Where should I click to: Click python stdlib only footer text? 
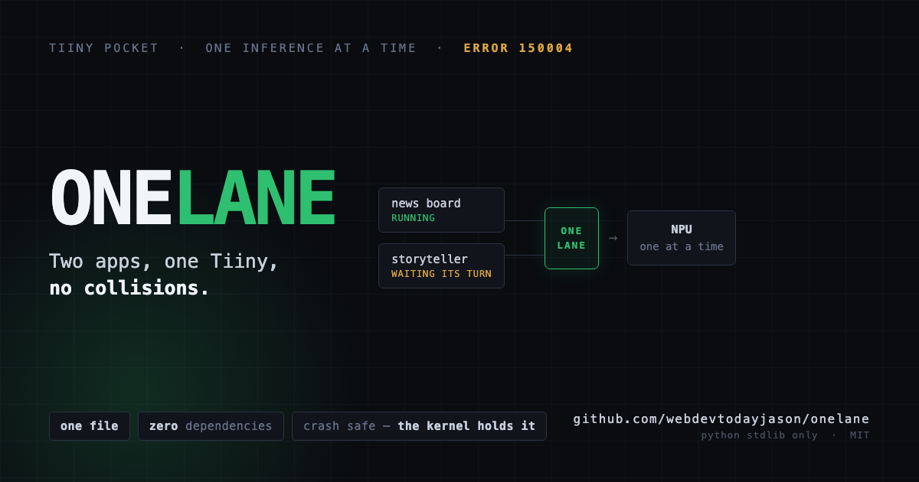pyautogui.click(x=759, y=435)
